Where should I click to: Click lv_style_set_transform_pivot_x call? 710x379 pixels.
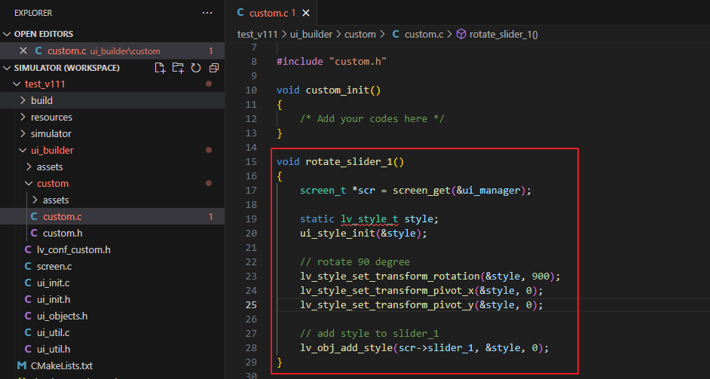click(x=387, y=290)
